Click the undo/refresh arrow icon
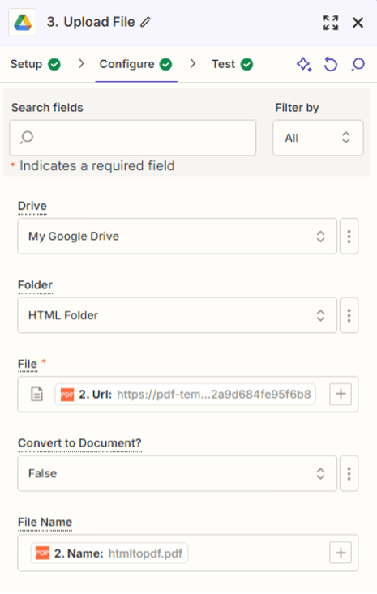The image size is (377, 594). (331, 64)
